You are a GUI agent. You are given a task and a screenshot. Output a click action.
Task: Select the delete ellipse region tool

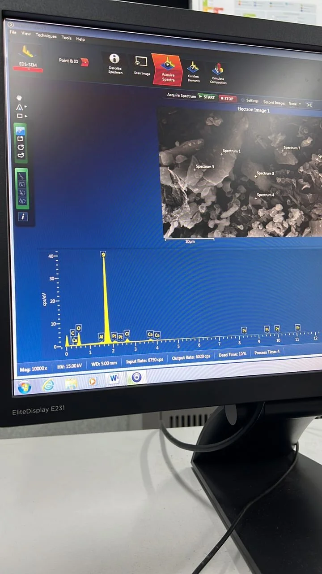[22, 192]
